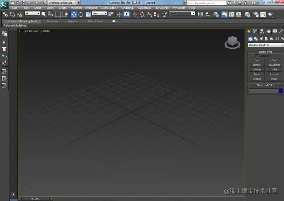Open the Curve Editor
The width and height of the screenshot is (284, 201).
[x=232, y=14]
